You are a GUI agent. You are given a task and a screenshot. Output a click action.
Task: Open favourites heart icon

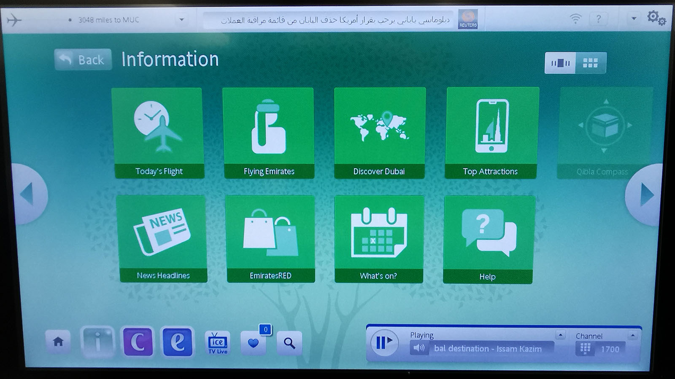click(x=253, y=342)
